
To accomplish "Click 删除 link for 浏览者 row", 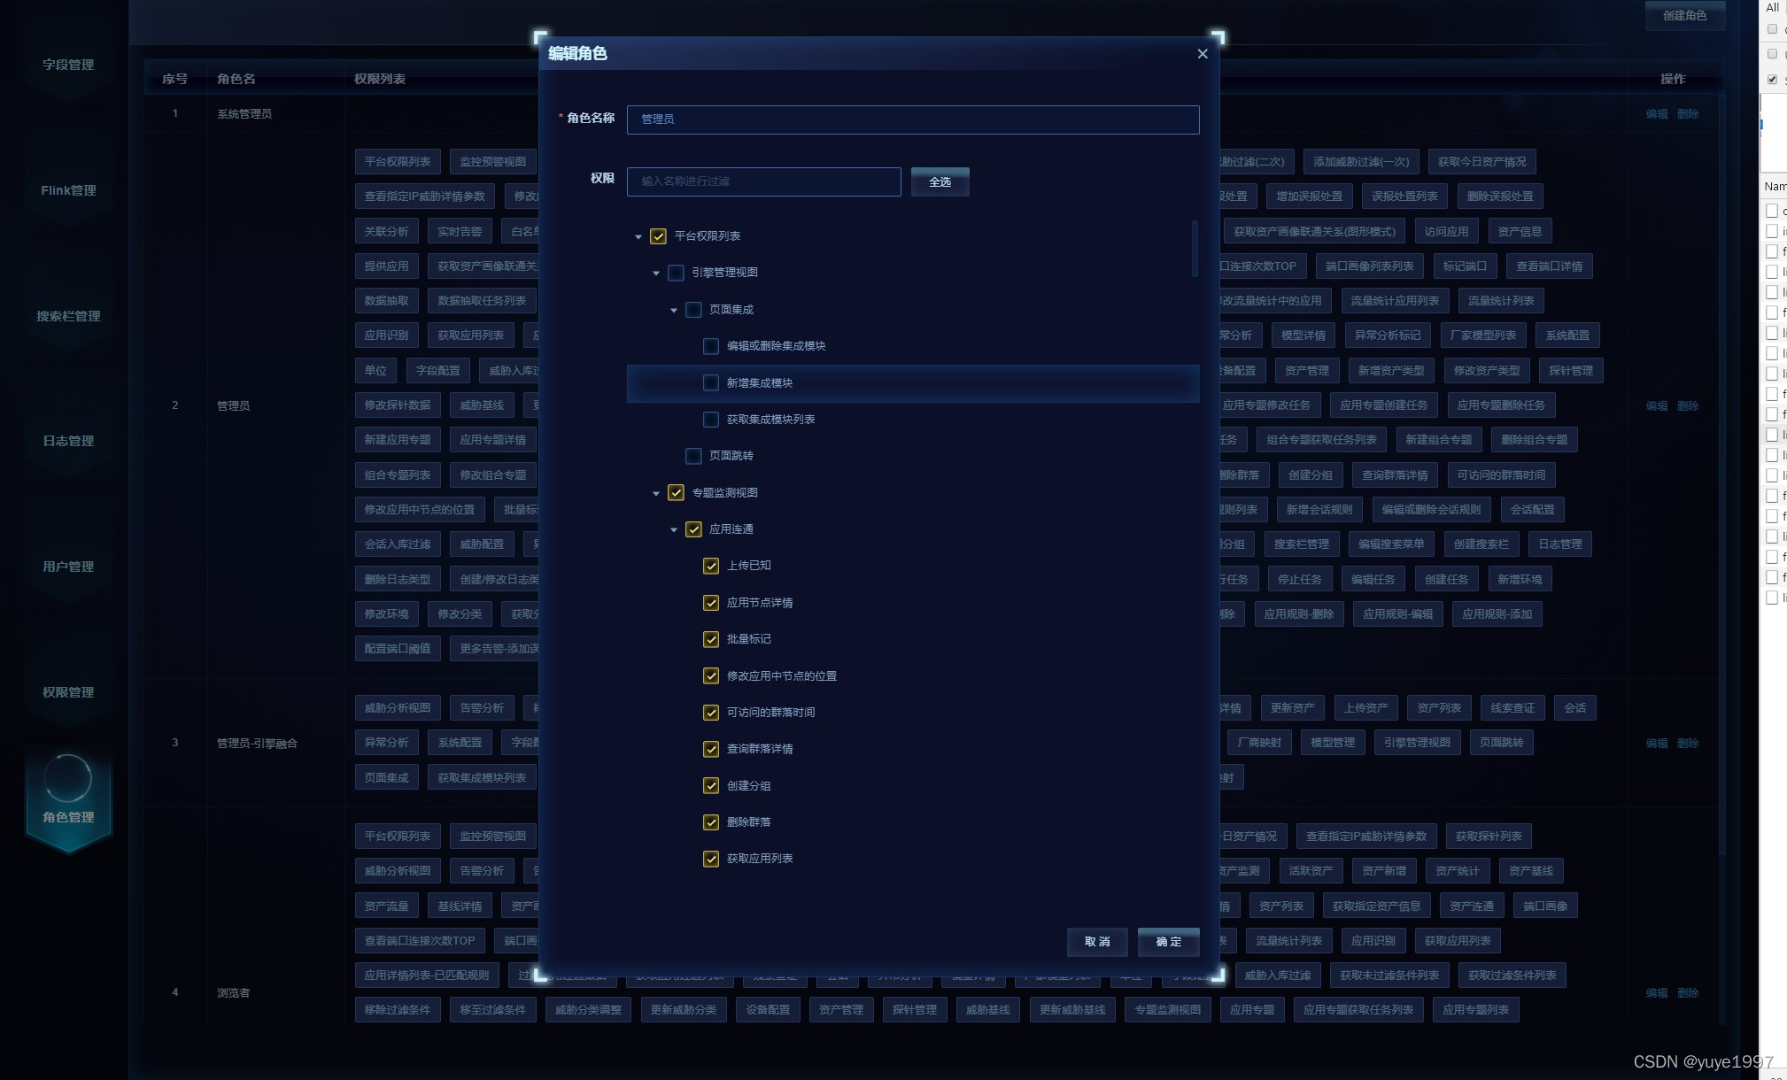I will pos(1688,993).
